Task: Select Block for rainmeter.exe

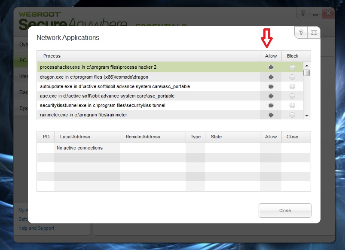Action: (292, 115)
